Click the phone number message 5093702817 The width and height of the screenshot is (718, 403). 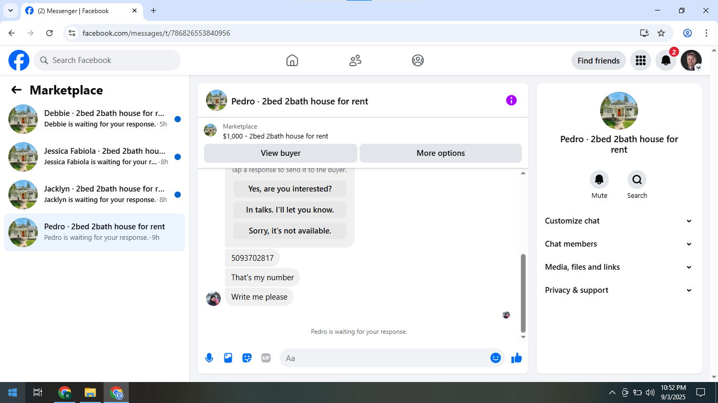pos(252,258)
